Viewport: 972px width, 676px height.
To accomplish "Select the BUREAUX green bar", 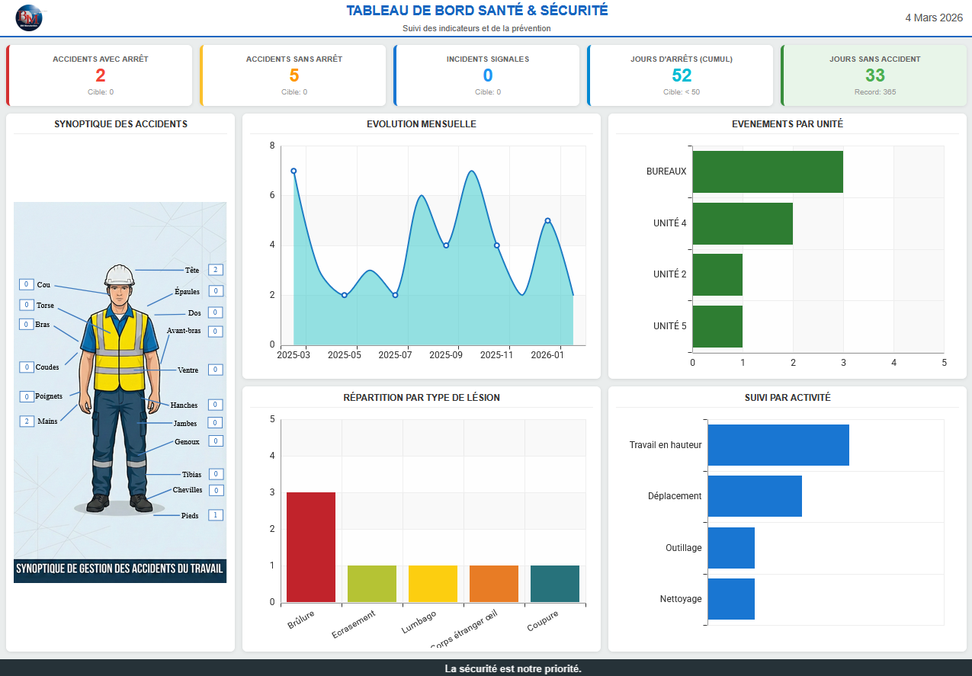I will point(768,171).
